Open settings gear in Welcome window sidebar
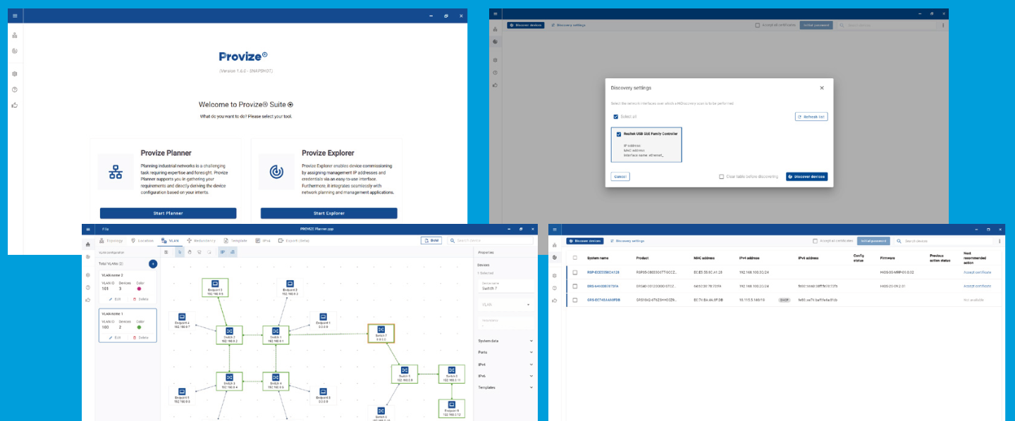The image size is (1015, 421). click(15, 74)
